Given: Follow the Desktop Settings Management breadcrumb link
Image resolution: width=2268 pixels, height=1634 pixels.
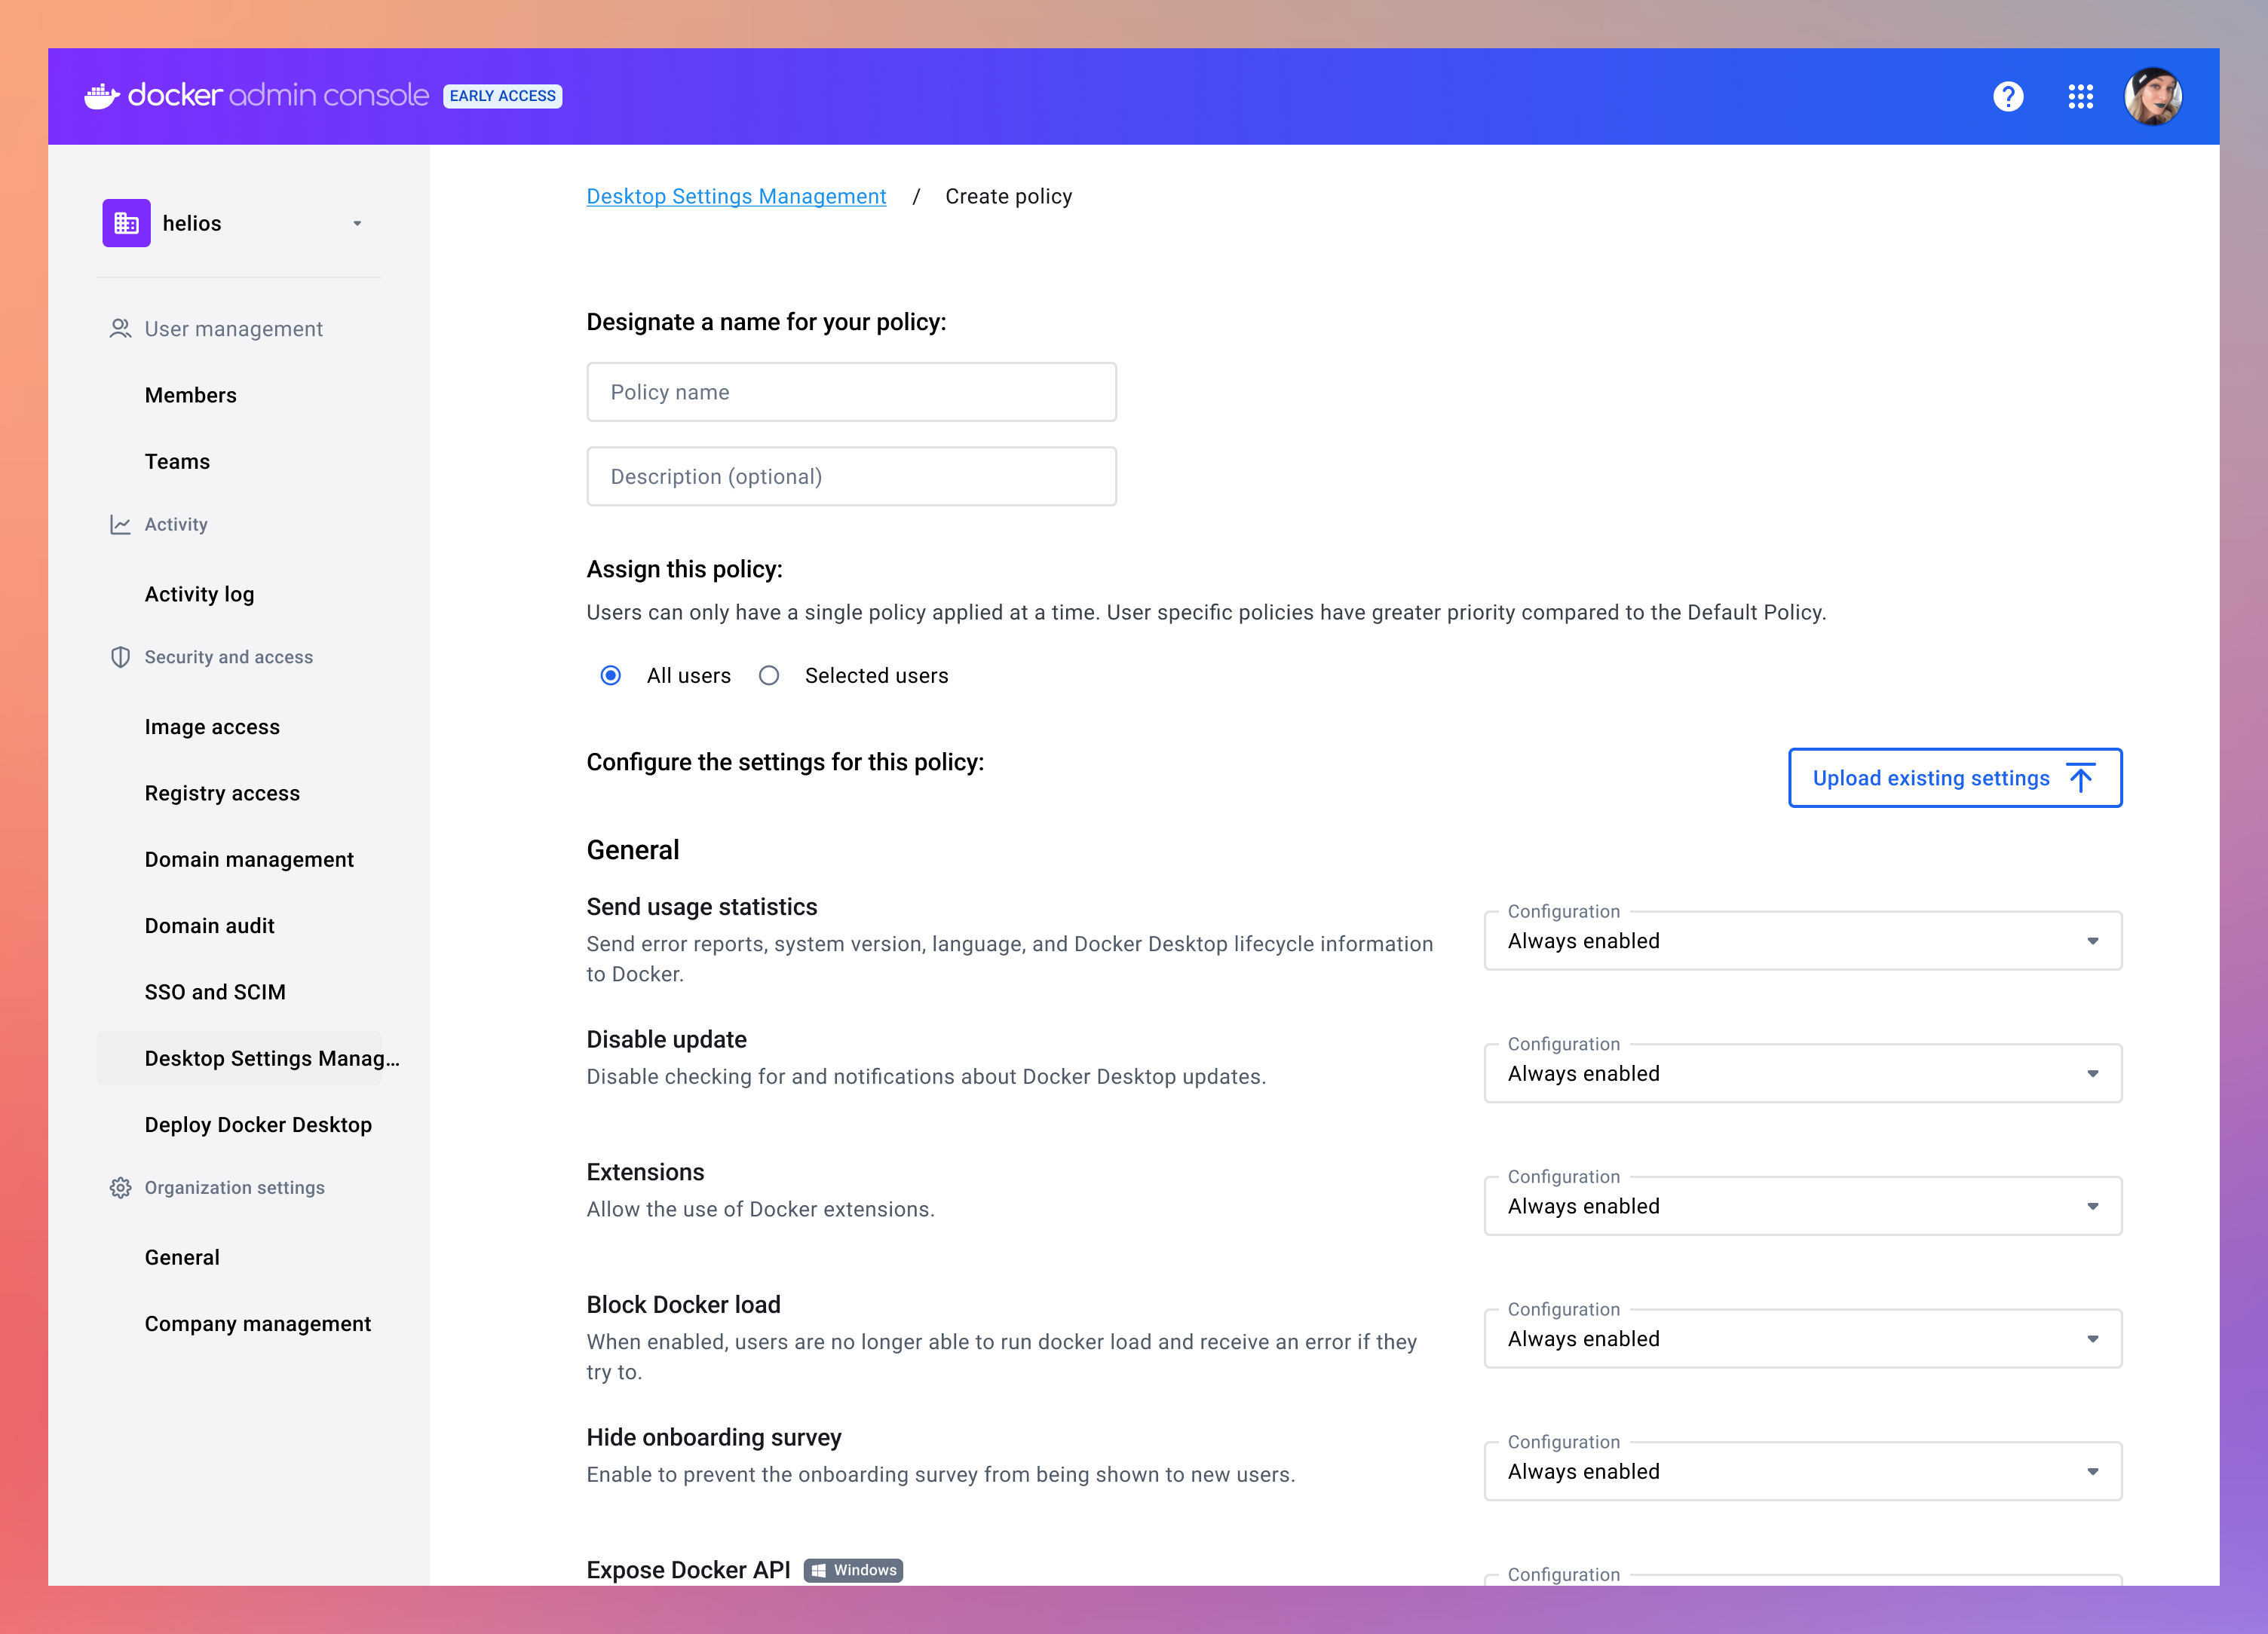Looking at the screenshot, I should [736, 196].
